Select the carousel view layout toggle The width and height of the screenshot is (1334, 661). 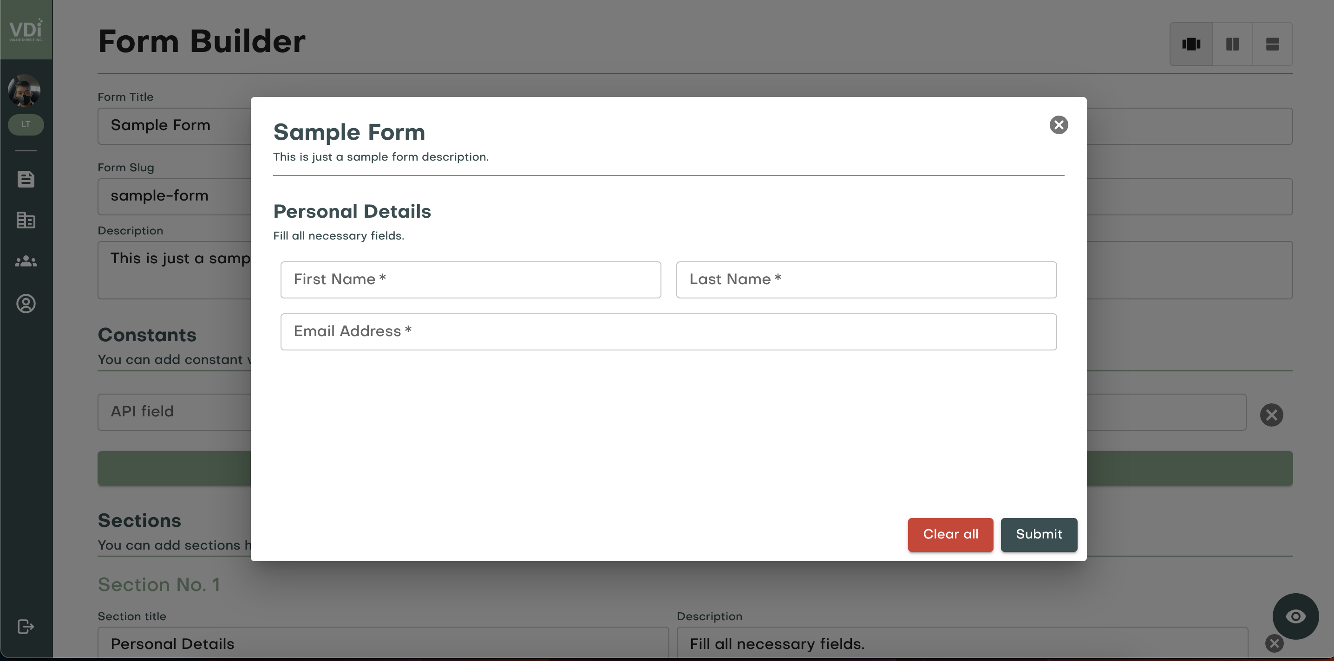point(1191,44)
